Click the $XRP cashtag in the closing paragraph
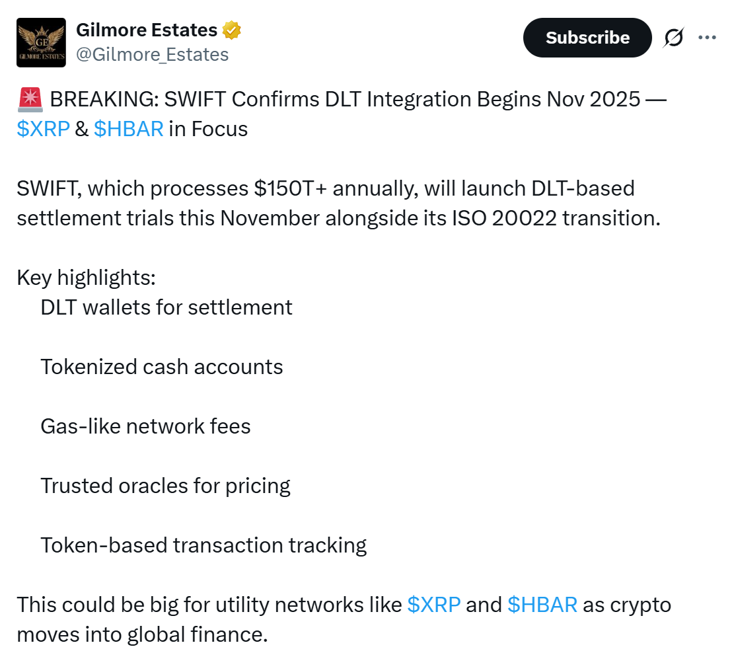Screen dimensions: 732x651 pyautogui.click(x=434, y=605)
